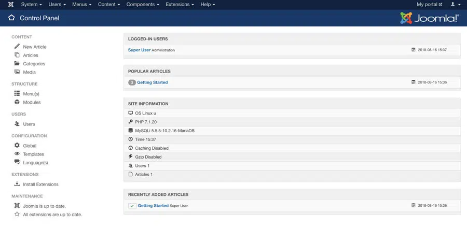Open Global configuration link
Image resolution: width=467 pixels, height=227 pixels.
[30, 146]
